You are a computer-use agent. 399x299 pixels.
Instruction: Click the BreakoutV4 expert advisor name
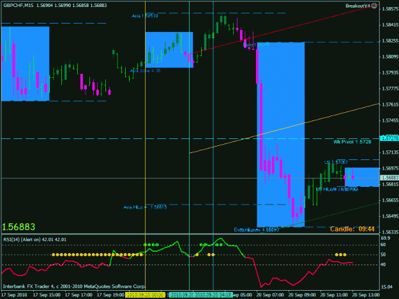pos(358,6)
